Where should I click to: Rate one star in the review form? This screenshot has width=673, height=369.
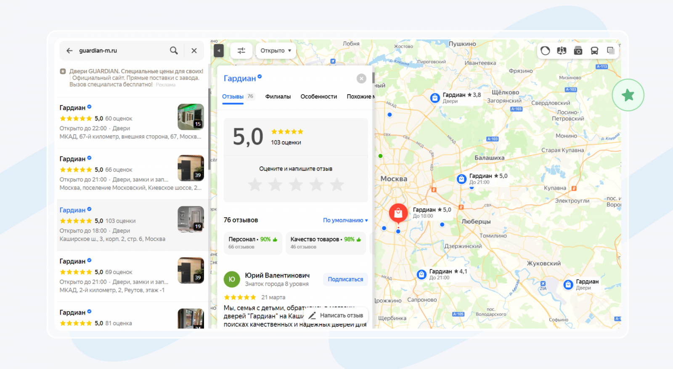255,184
